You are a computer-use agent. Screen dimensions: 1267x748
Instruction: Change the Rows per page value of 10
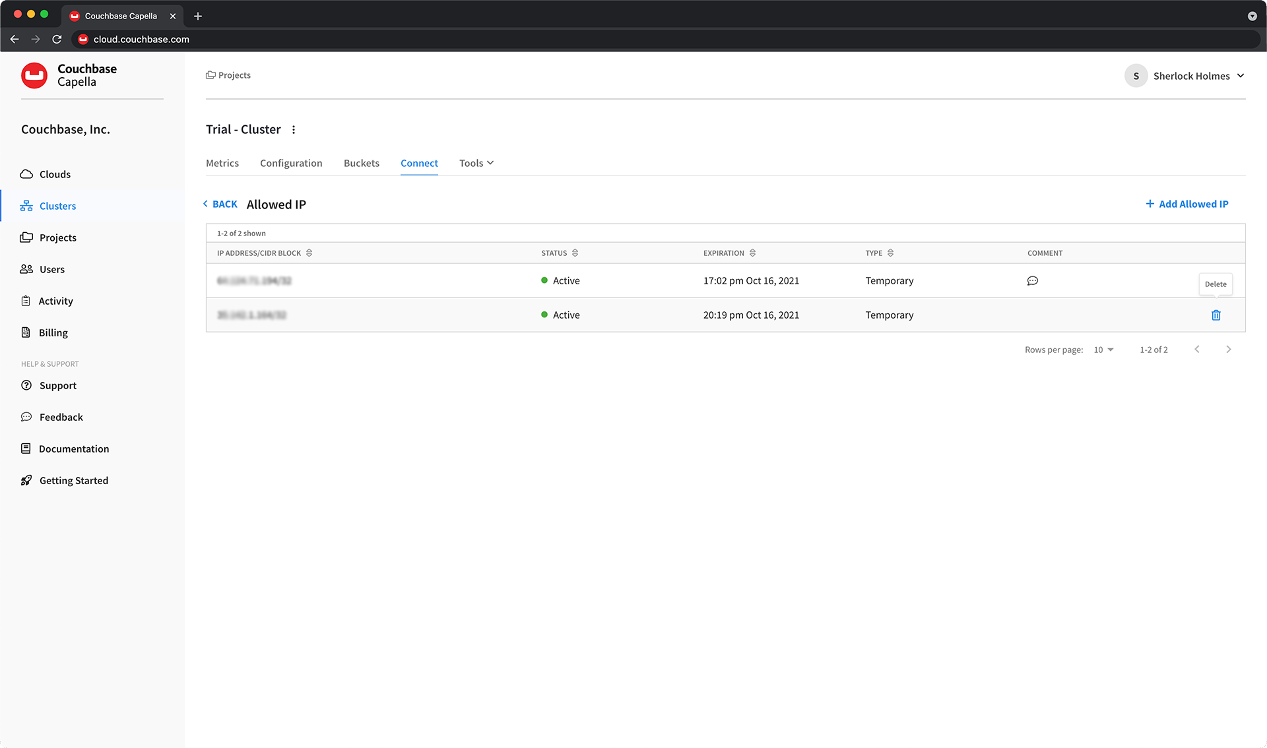pyautogui.click(x=1103, y=350)
